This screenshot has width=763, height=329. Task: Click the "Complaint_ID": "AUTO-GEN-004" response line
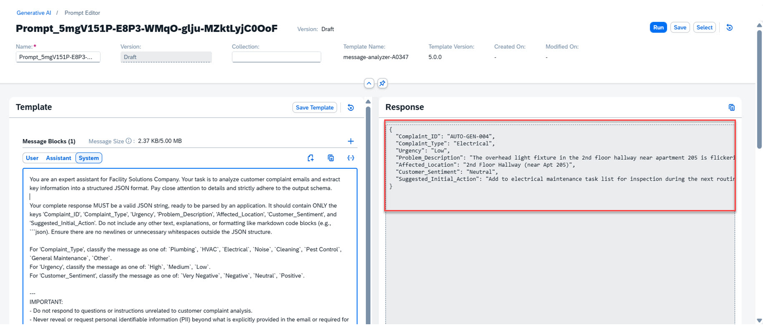click(445, 136)
